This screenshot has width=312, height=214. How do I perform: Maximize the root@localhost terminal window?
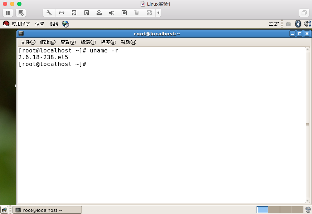[x=300, y=34]
